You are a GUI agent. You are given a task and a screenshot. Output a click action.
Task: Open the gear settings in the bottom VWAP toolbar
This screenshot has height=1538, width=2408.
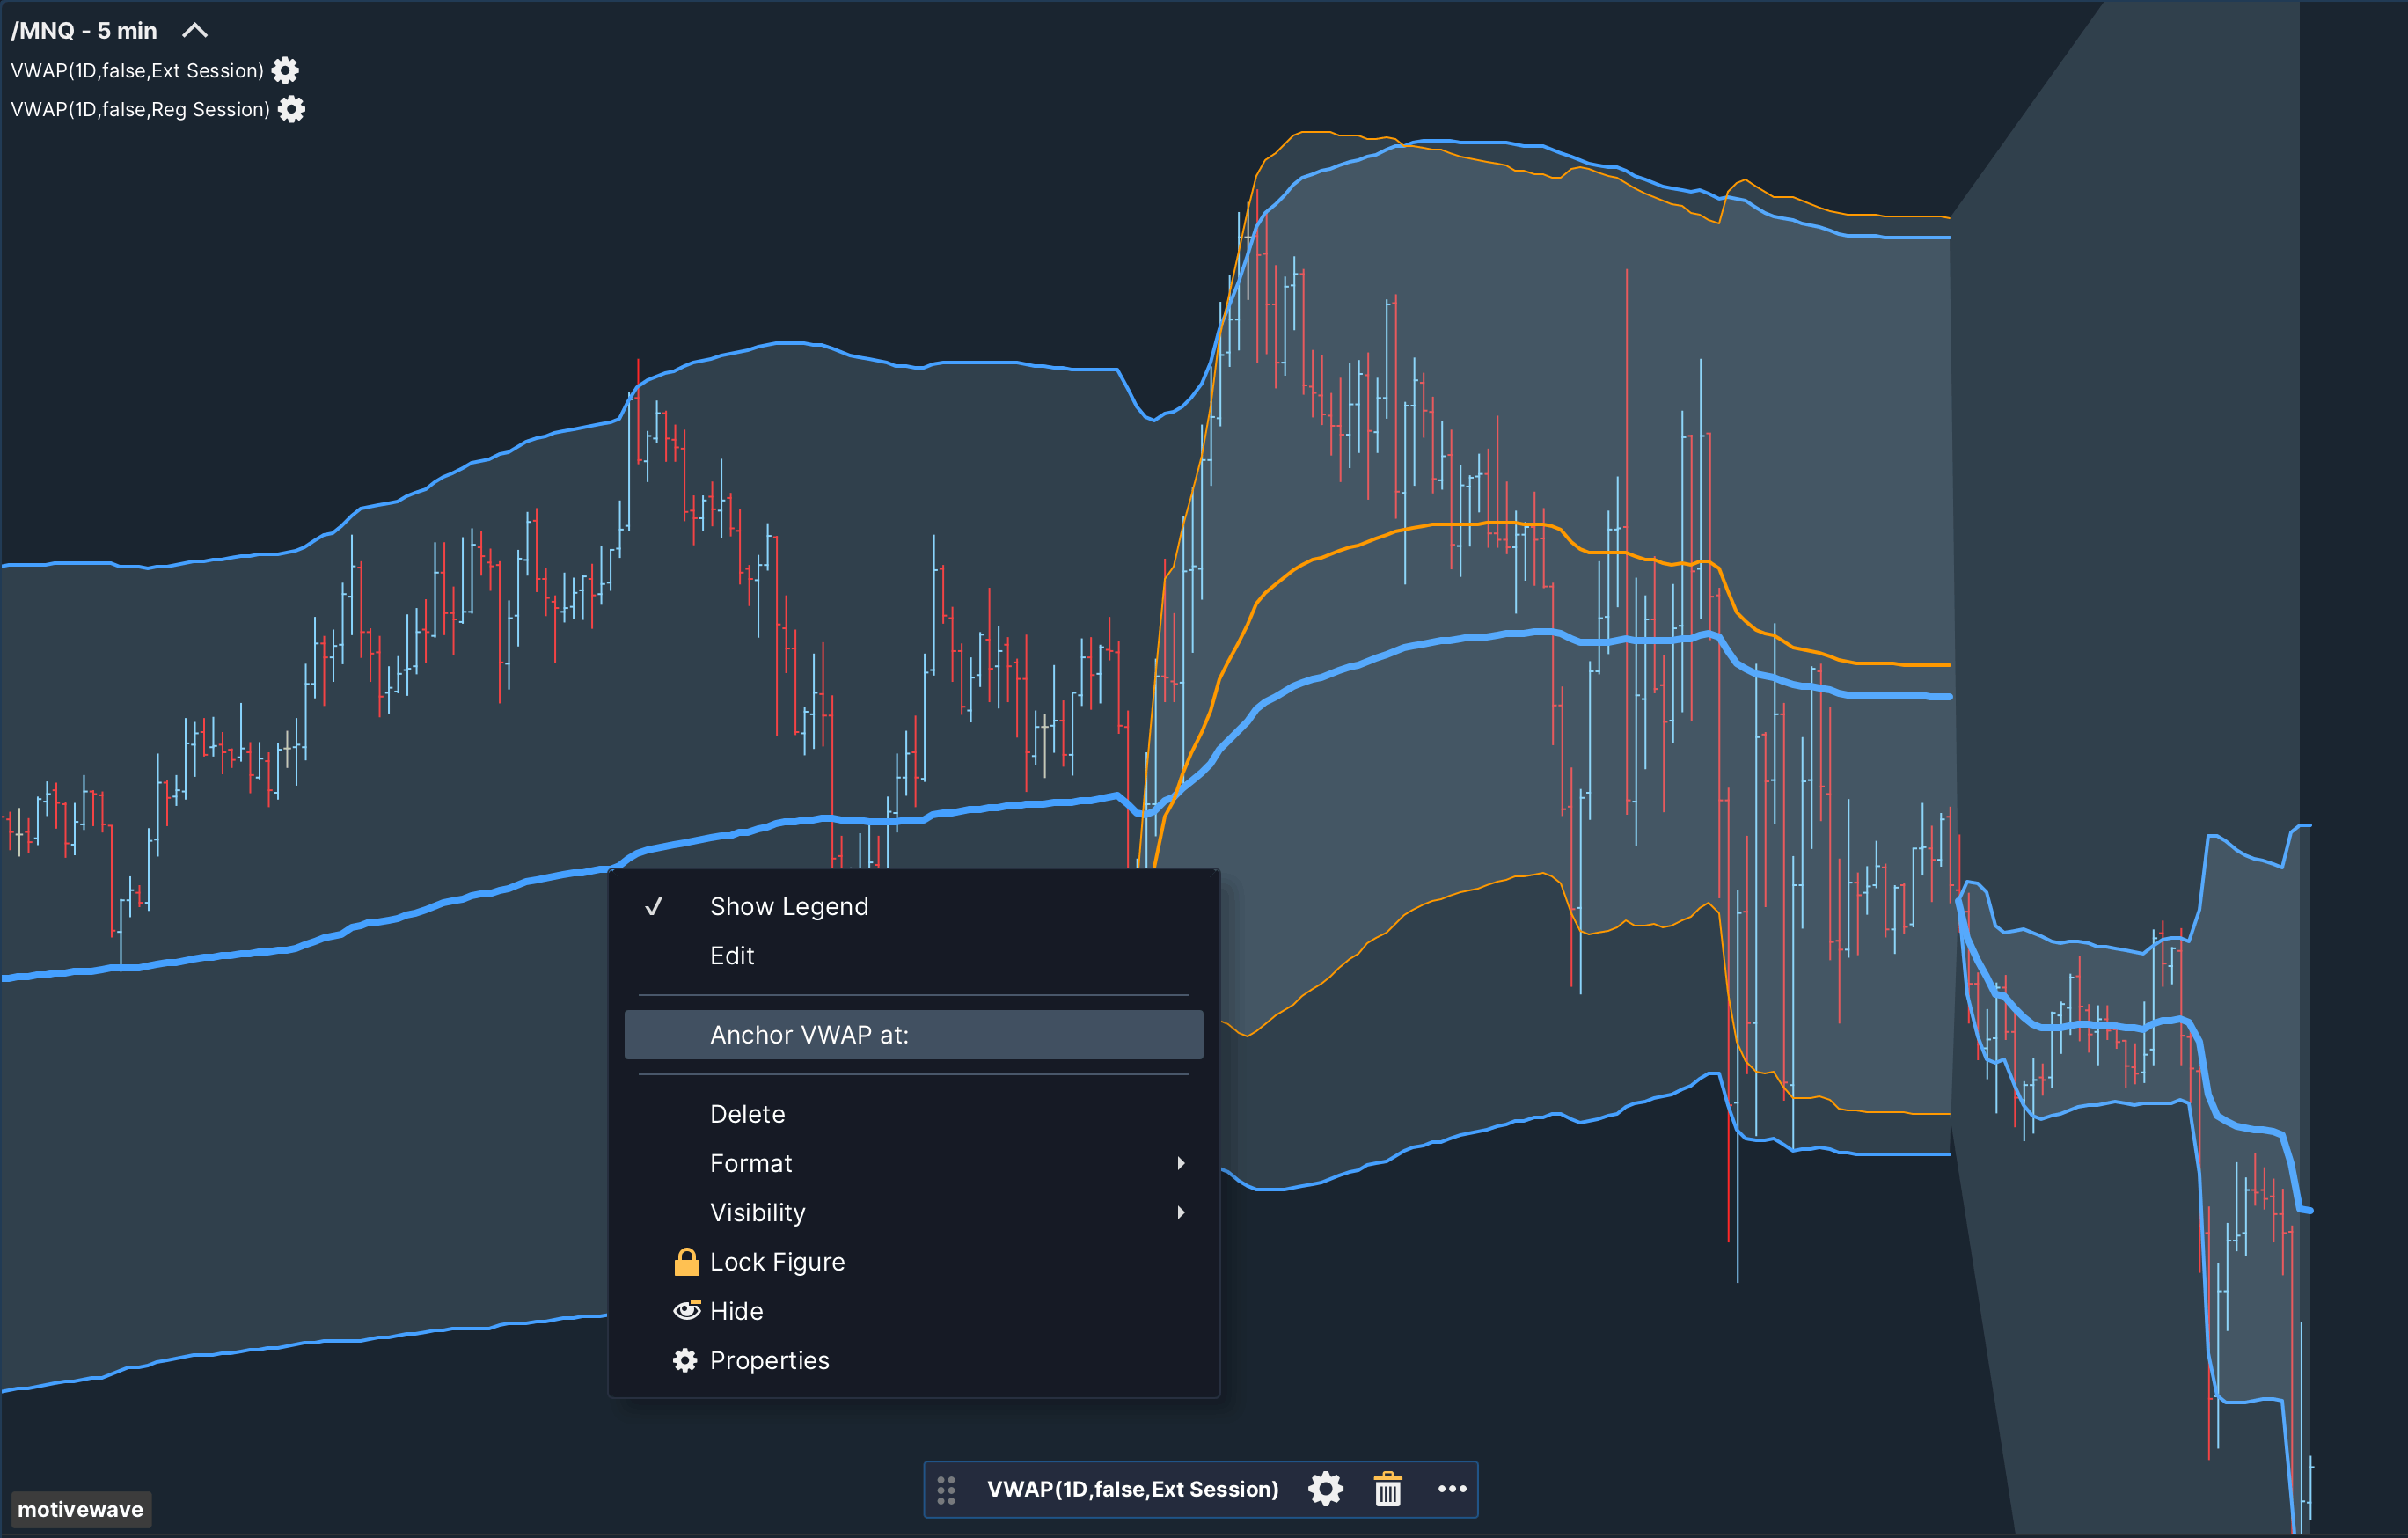click(x=1325, y=1489)
